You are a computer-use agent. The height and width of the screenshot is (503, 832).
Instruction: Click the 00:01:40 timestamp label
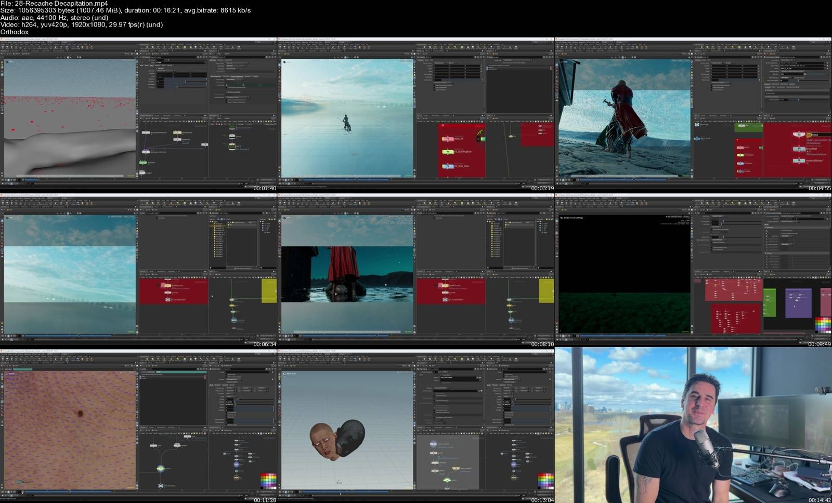coord(265,188)
